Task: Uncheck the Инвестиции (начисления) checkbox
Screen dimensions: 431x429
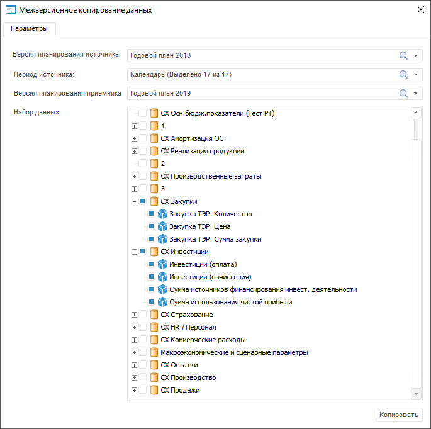Action: (151, 277)
